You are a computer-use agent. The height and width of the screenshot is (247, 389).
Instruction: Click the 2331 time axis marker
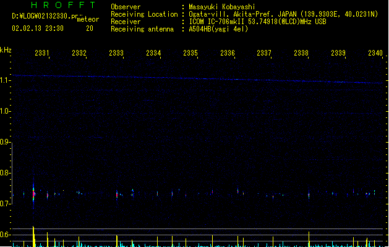coord(42,53)
